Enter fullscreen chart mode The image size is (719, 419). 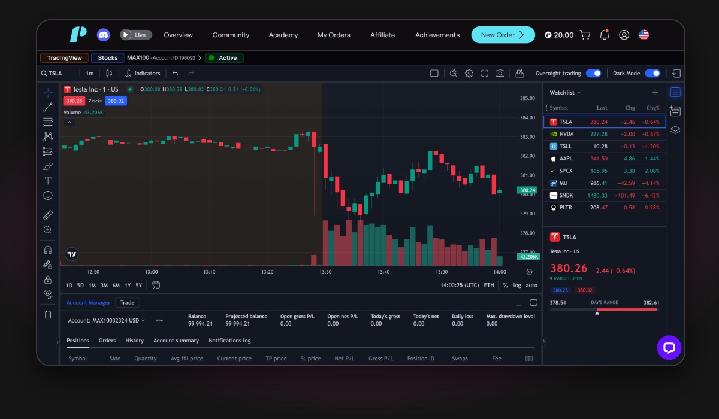coord(484,73)
